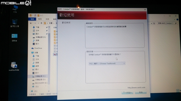The image size is (181, 101).
Task: Select pinned 下載 at top of Explorer sidebar
Action: tap(36, 27)
